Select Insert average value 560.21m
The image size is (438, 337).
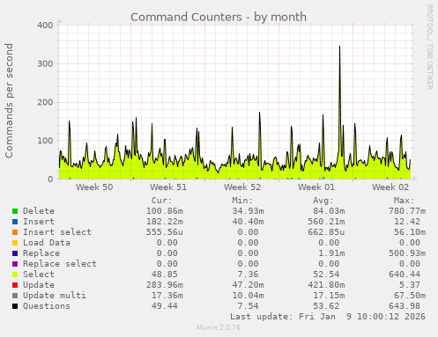pos(326,222)
